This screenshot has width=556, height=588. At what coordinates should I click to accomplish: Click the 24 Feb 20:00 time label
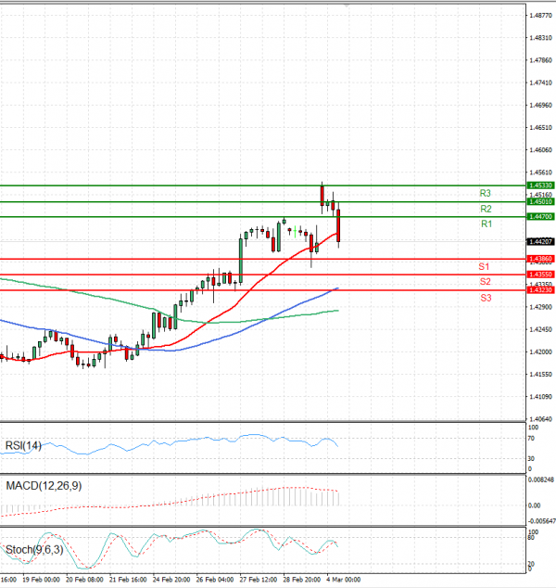171,580
